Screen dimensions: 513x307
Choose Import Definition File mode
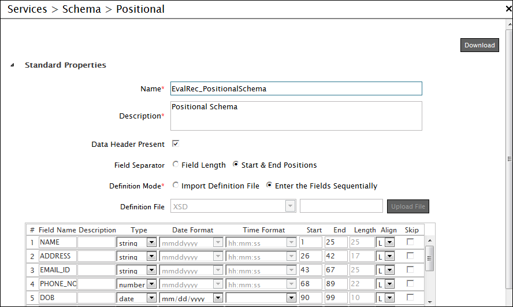click(176, 186)
